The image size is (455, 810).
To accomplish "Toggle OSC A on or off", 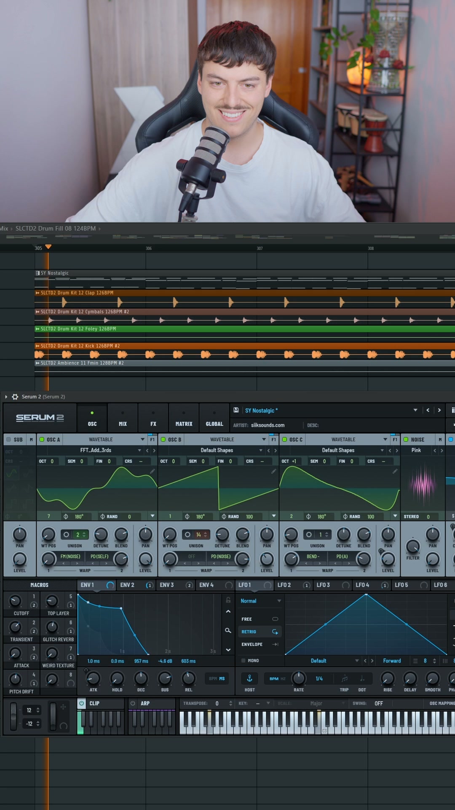I will pos(42,439).
